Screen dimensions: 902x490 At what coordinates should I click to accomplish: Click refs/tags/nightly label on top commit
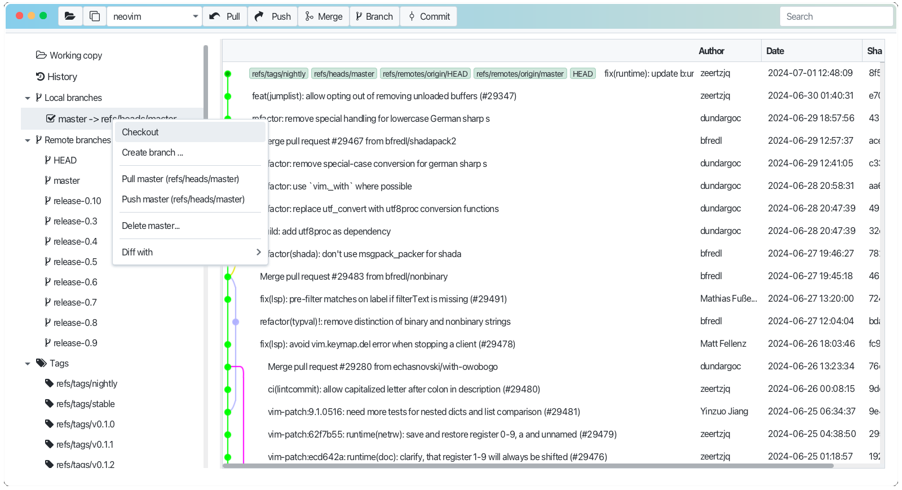click(278, 74)
